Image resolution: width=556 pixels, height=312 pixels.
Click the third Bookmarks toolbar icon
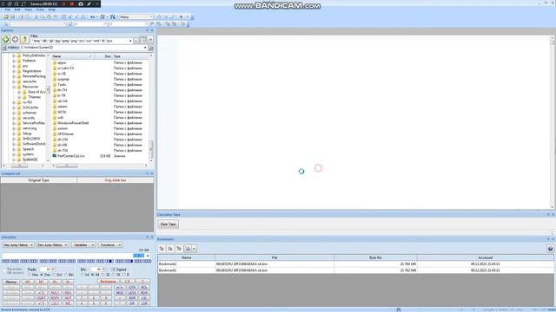coord(179,249)
